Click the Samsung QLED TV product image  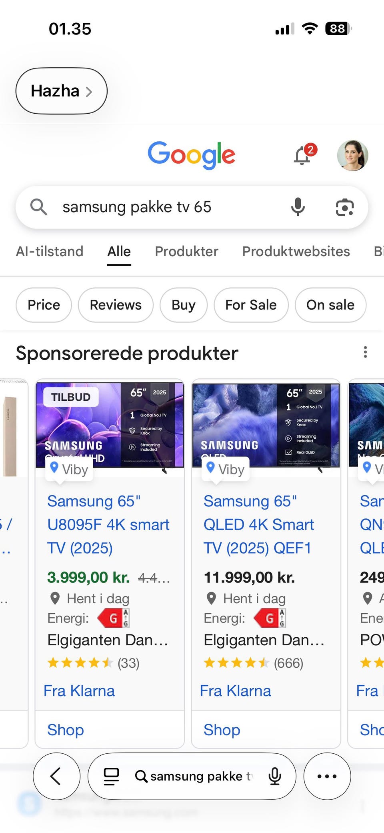click(266, 425)
